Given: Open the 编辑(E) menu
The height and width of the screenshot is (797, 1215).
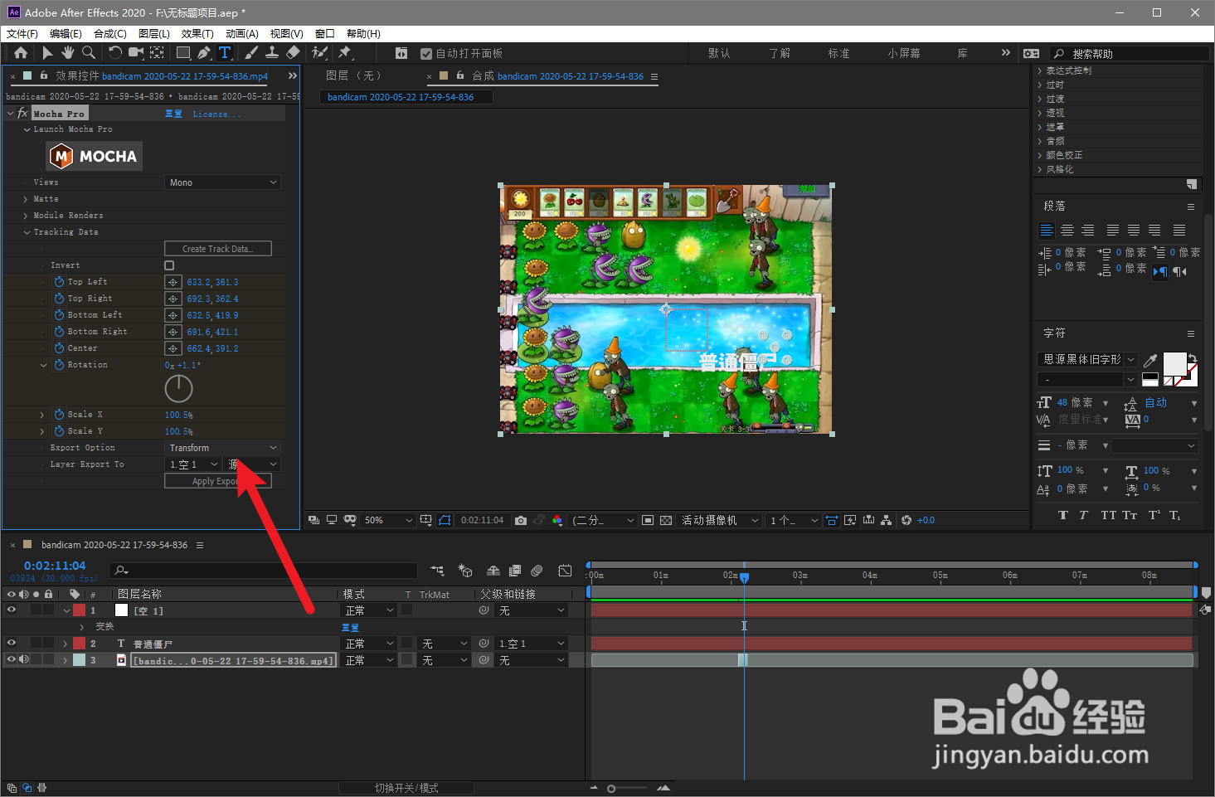Looking at the screenshot, I should [66, 33].
